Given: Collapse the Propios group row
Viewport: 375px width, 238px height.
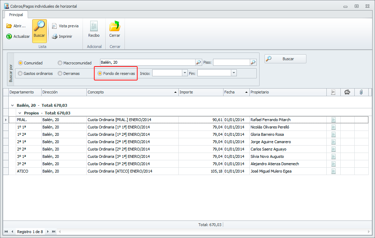Looking at the screenshot, I should click(x=20, y=113).
